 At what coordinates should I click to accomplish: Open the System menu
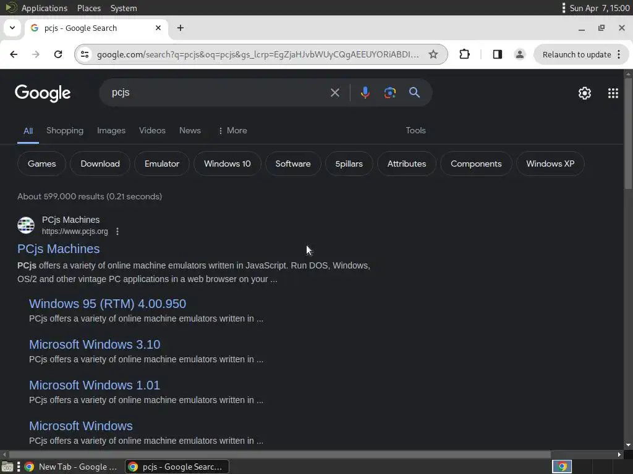(x=124, y=8)
